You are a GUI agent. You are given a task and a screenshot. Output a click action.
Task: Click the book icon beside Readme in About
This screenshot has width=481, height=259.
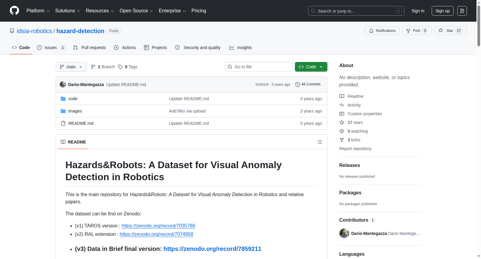(342, 96)
